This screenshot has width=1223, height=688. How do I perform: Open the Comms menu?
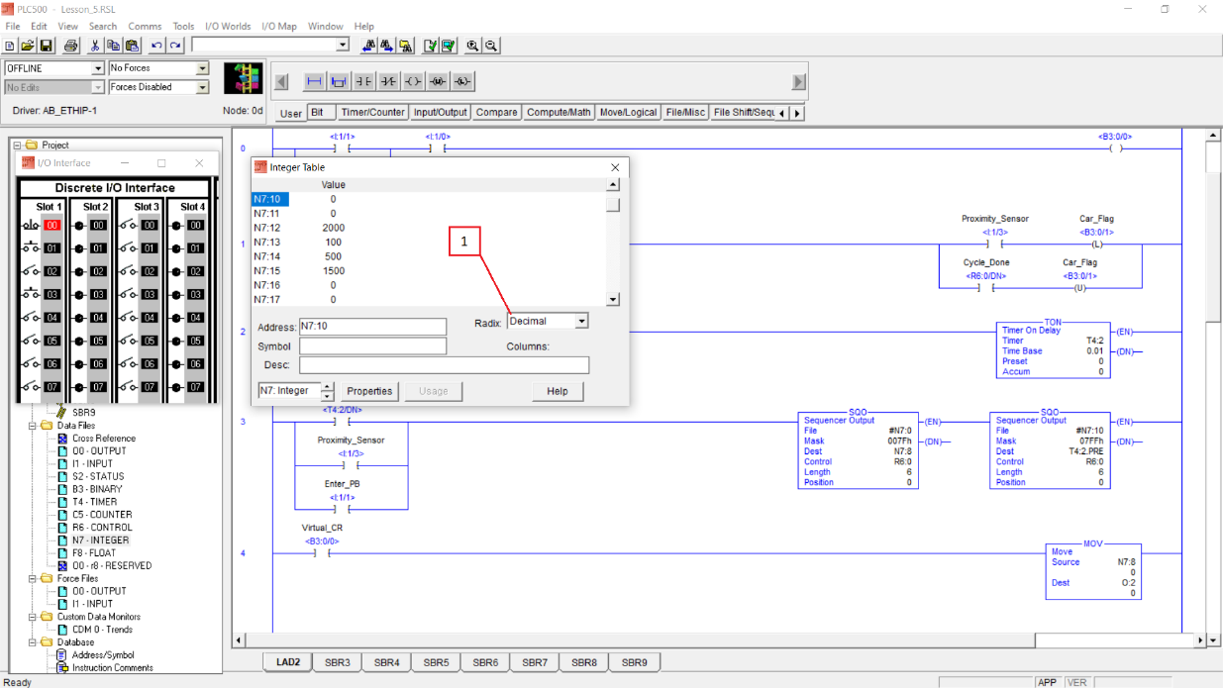(x=145, y=26)
